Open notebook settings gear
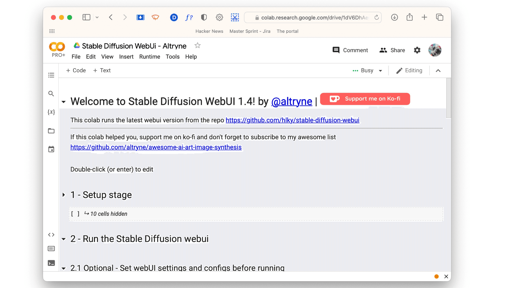507x288 pixels. (417, 50)
